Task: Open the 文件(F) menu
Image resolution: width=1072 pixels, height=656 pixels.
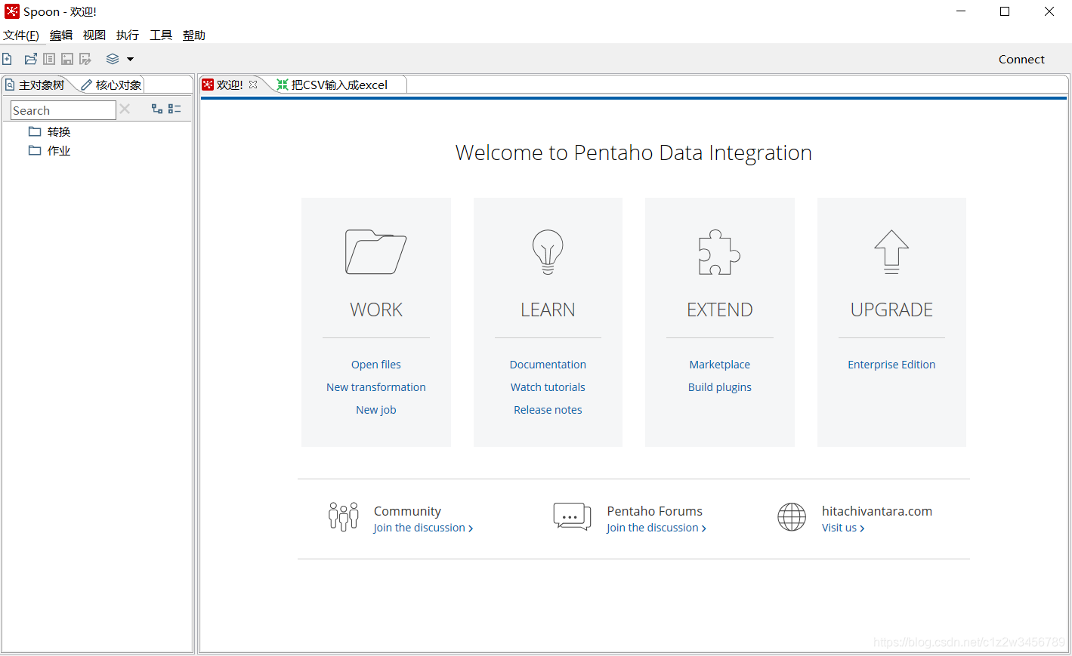Action: pyautogui.click(x=21, y=35)
